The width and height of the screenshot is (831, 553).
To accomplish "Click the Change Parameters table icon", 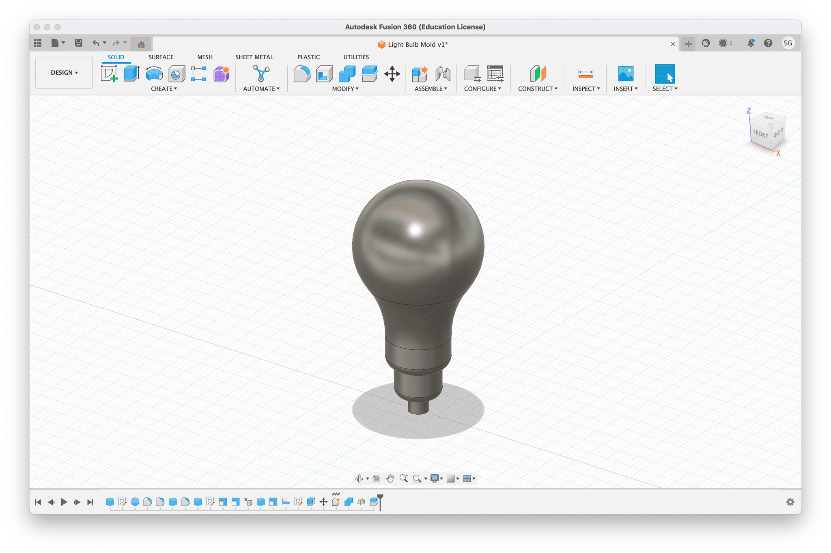I will coord(495,74).
